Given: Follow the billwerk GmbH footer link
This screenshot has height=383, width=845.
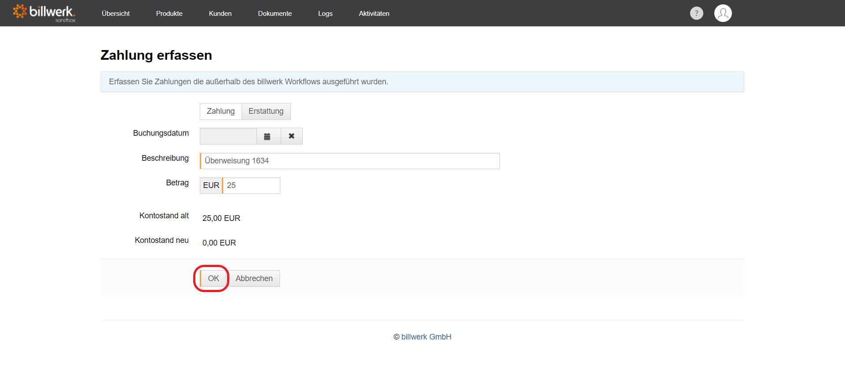Looking at the screenshot, I should point(426,337).
